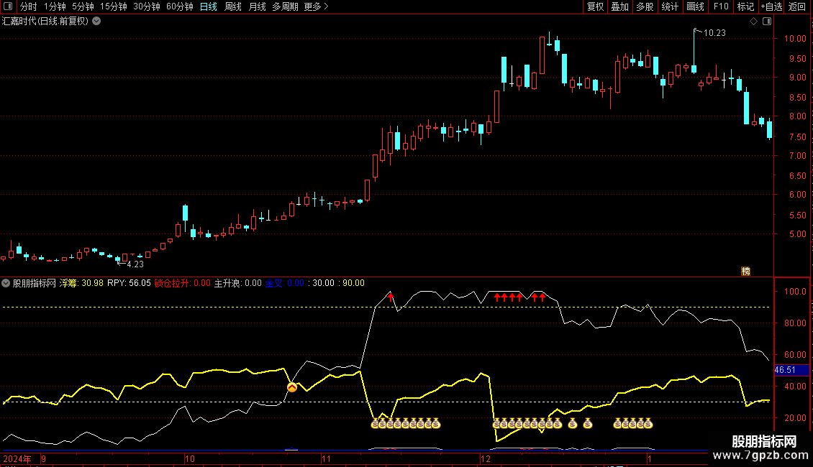813x467 pixels.
Task: Select the 15分钟 period
Action: [113, 6]
